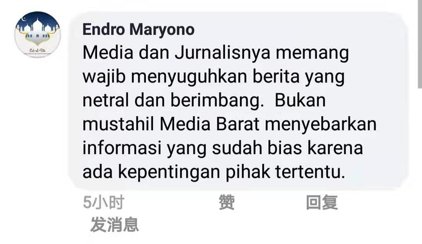Click the word "kepentingan" in last line
This screenshot has height=244, width=422.
pos(169,172)
